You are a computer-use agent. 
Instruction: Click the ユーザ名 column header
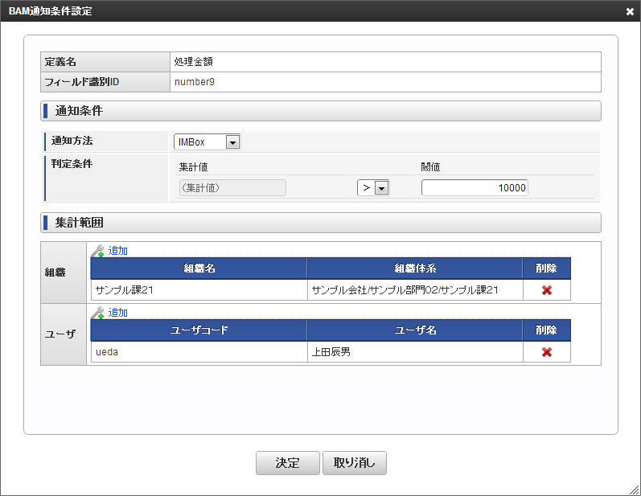click(415, 330)
